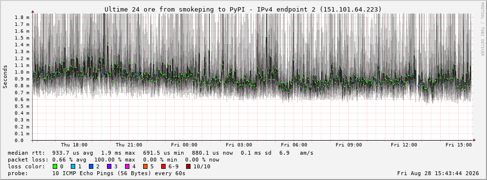Click the blue loss color 2 swatch
The height and width of the screenshot is (180, 487).
pos(91,166)
